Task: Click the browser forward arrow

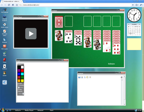Action: tap(5, 5)
